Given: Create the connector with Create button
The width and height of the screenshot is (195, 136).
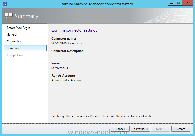Looking at the screenshot, I should pyautogui.click(x=181, y=129).
